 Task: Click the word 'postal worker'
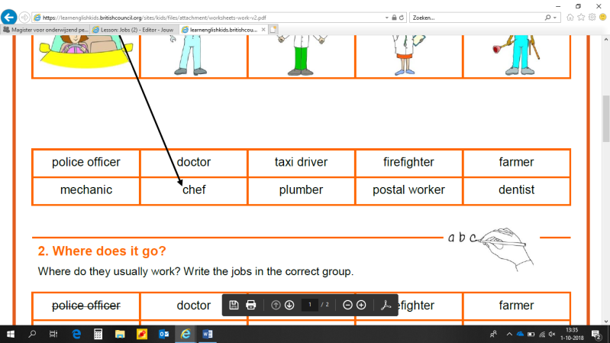408,189
